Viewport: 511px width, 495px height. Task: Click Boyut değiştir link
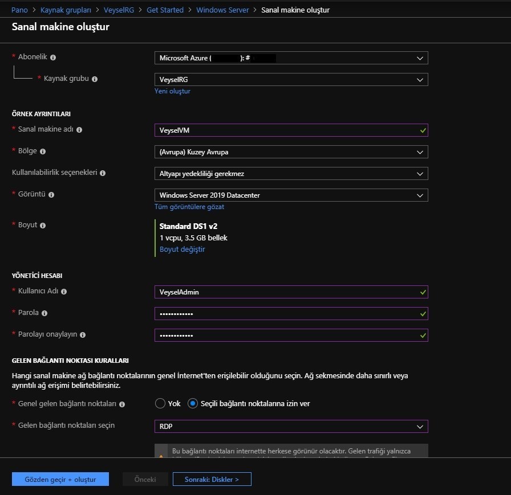tap(182, 249)
